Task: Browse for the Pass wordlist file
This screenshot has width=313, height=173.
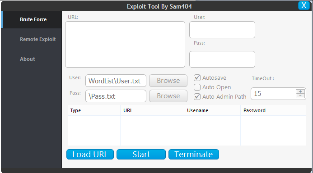Action: pyautogui.click(x=168, y=96)
